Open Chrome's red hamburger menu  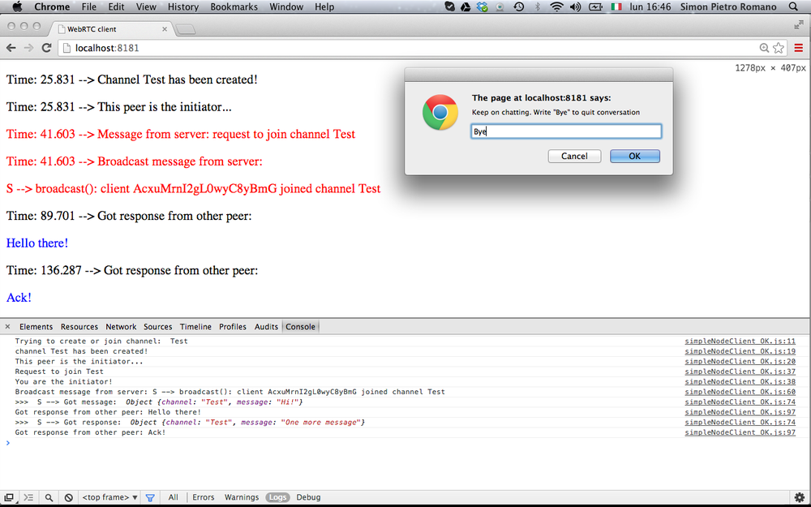[x=798, y=48]
